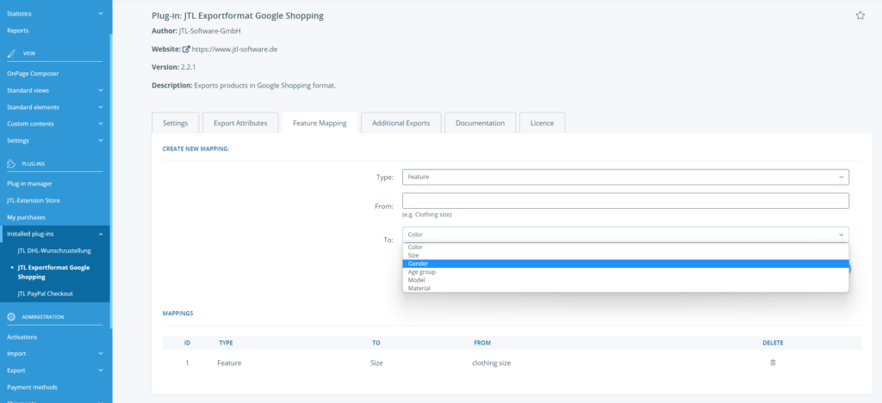Open the Additional Exports tab

(401, 123)
